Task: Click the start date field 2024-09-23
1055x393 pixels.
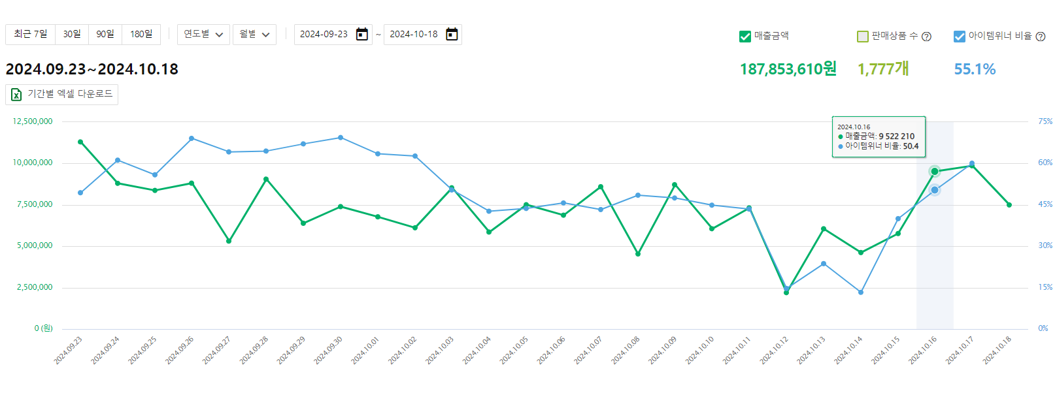Action: coord(324,35)
